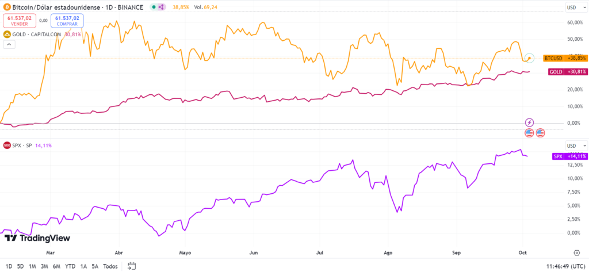Open chart settings gear icon

[x=576, y=252]
